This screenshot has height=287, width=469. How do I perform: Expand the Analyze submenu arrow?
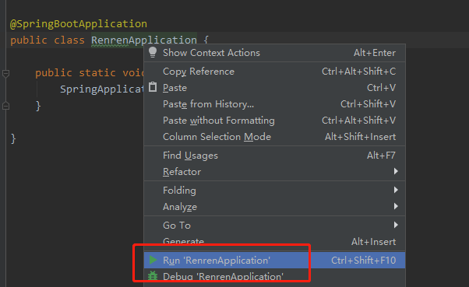point(396,206)
